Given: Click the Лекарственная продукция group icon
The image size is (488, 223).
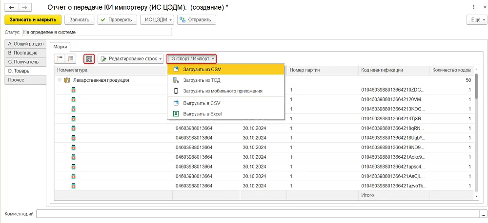Looking at the screenshot, I should 67,80.
